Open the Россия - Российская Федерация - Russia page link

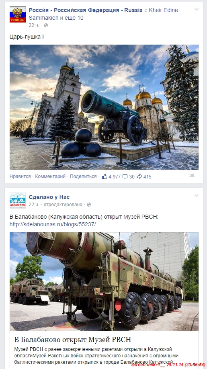click(86, 10)
